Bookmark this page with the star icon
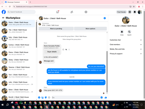The image size is (145, 109). pyautogui.click(x=134, y=6)
